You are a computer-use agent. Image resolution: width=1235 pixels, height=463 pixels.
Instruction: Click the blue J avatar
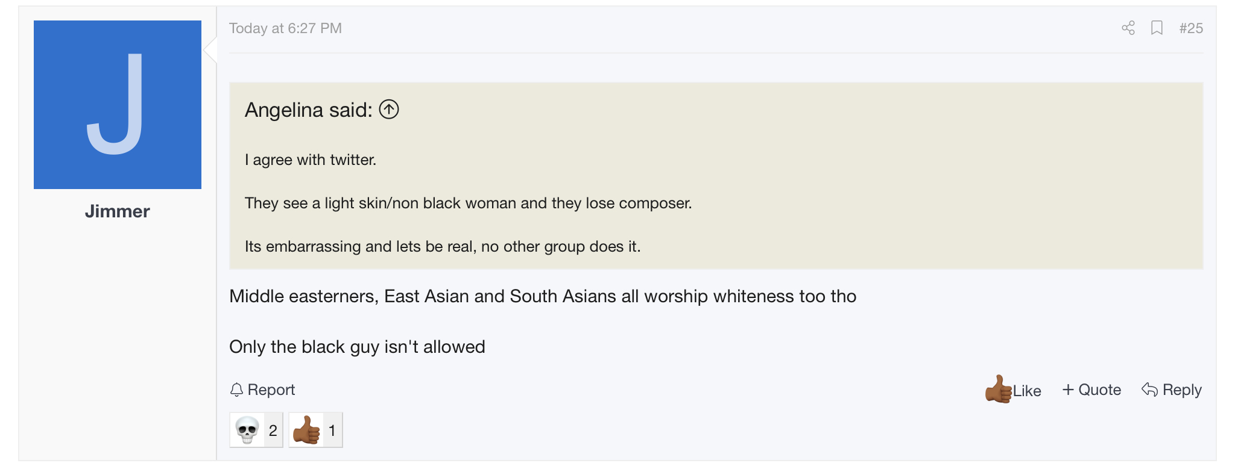coord(118,105)
